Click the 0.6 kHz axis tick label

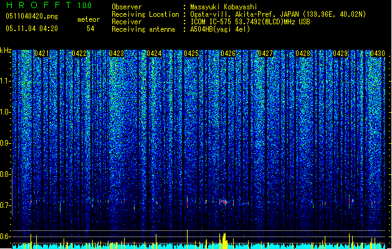5,237
